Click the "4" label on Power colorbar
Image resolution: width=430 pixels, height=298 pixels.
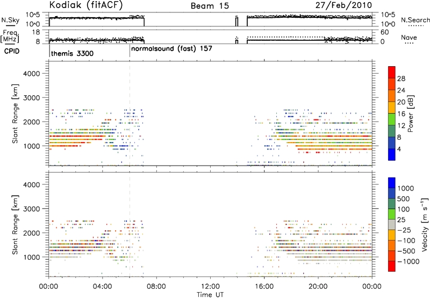click(x=399, y=149)
